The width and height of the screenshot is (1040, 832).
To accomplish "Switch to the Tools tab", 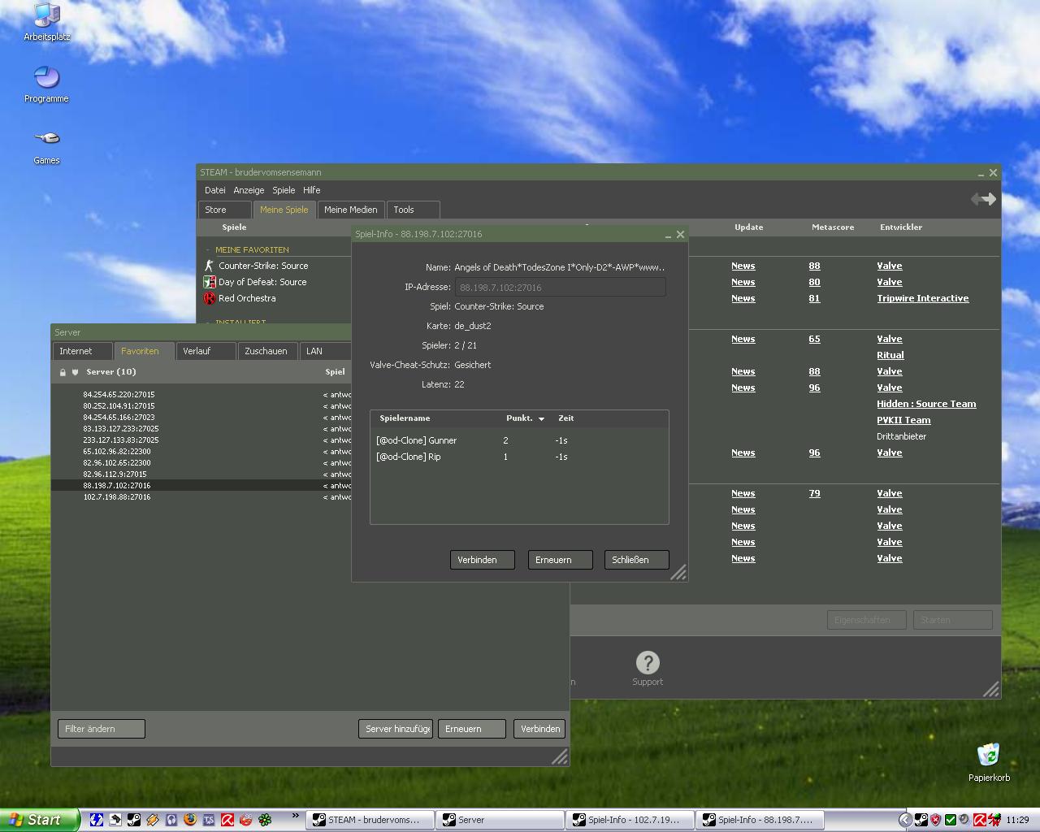I will point(413,210).
